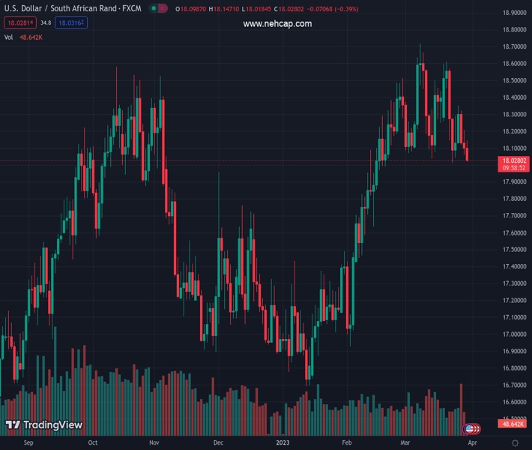Viewport: 532px width, 450px height.
Task: Click the red 48.642K volume label on axis
Action: pos(513,424)
